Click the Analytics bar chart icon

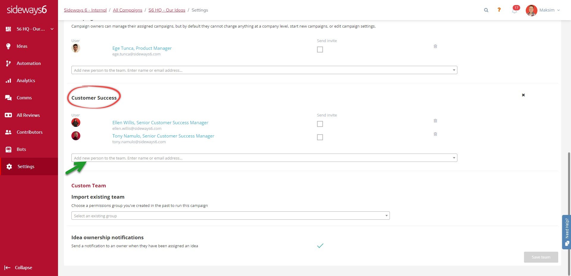8,81
